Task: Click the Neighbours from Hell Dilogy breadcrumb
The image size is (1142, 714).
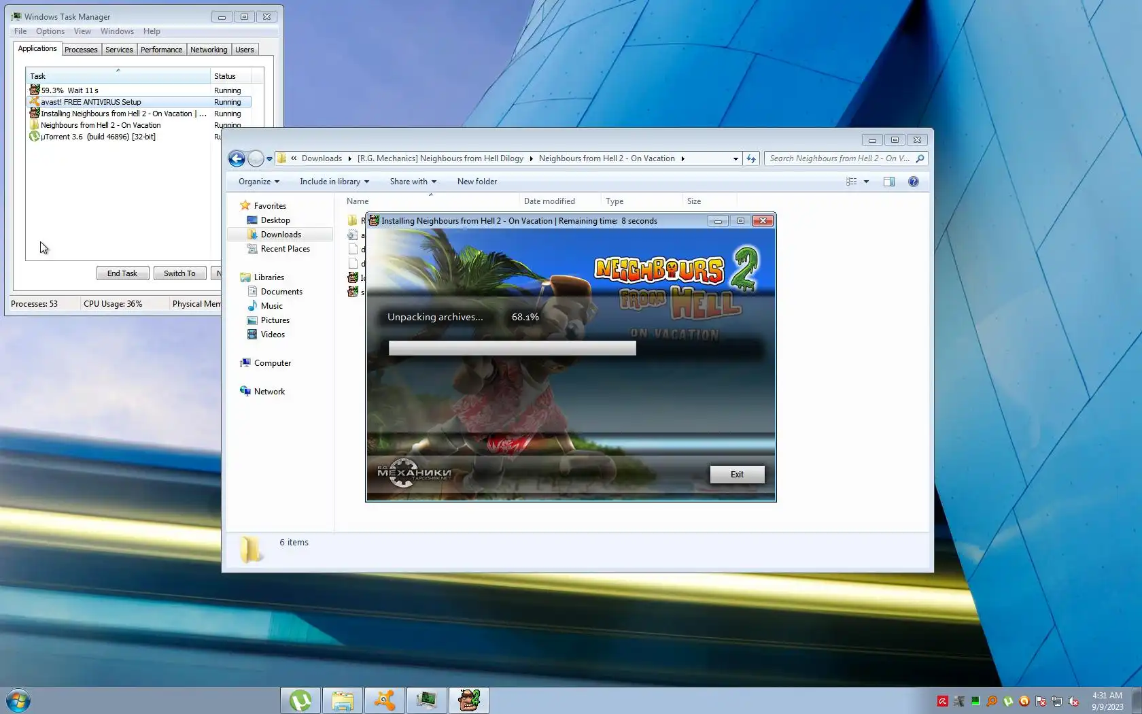Action: click(440, 158)
